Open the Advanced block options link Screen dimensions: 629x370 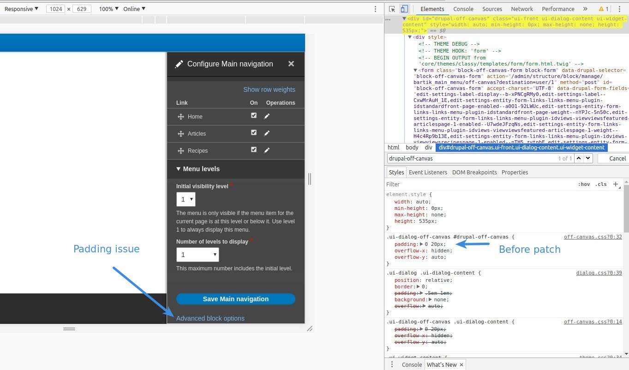click(x=210, y=318)
